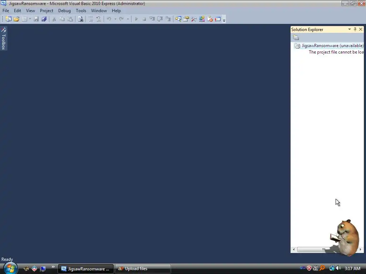Click the Save All icon
The width and height of the screenshot is (366, 274).
point(44,19)
